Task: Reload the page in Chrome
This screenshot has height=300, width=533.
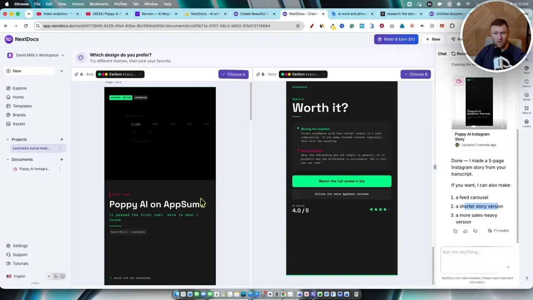Action: [x=26, y=26]
